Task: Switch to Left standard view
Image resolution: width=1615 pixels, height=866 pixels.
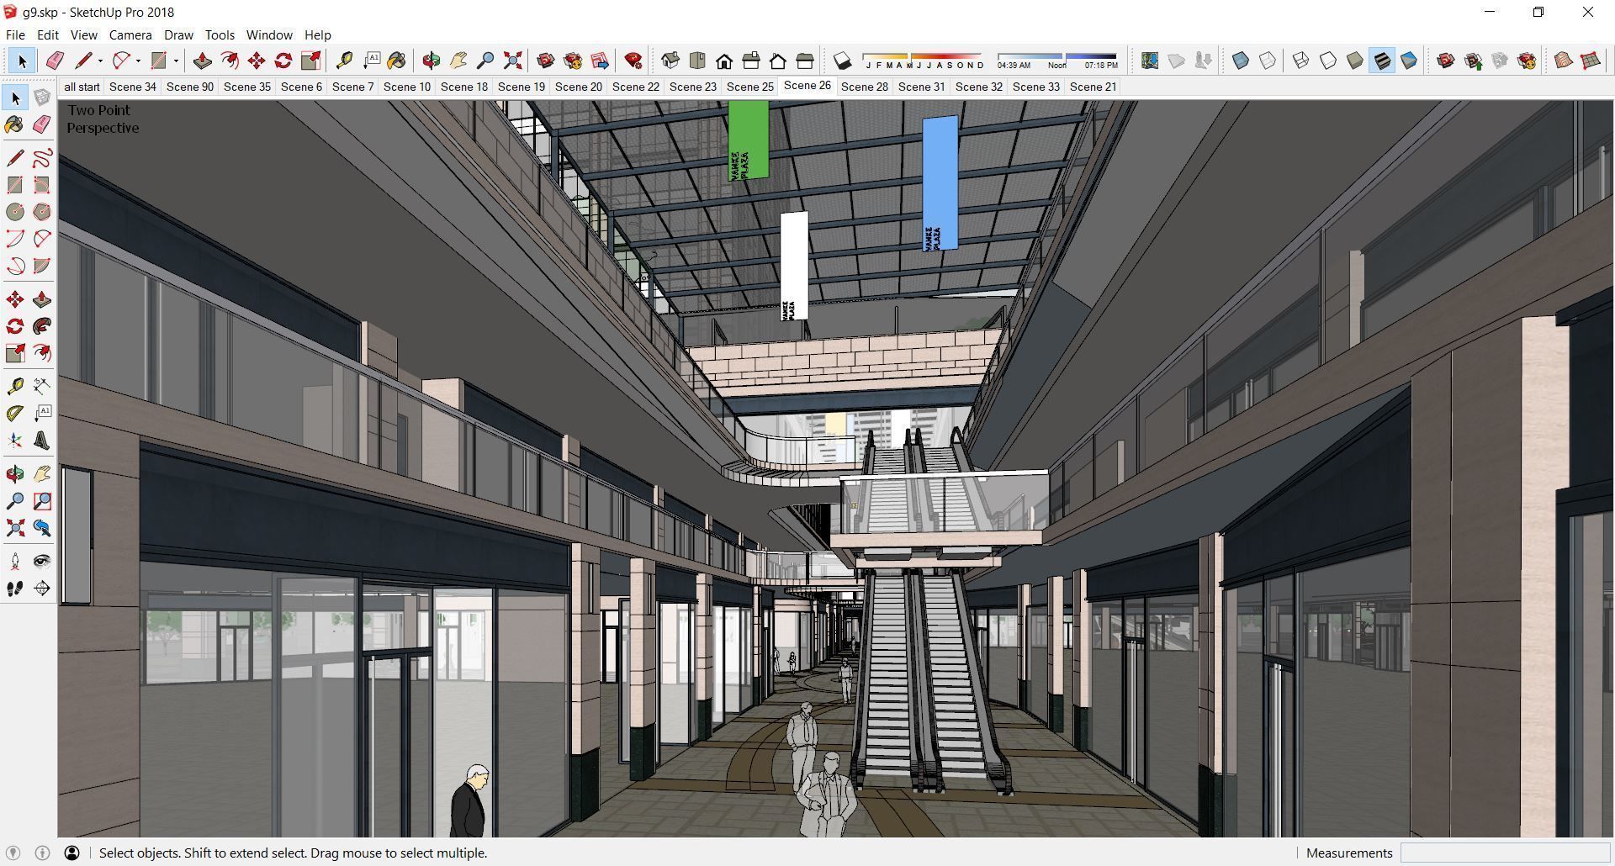Action: point(805,61)
